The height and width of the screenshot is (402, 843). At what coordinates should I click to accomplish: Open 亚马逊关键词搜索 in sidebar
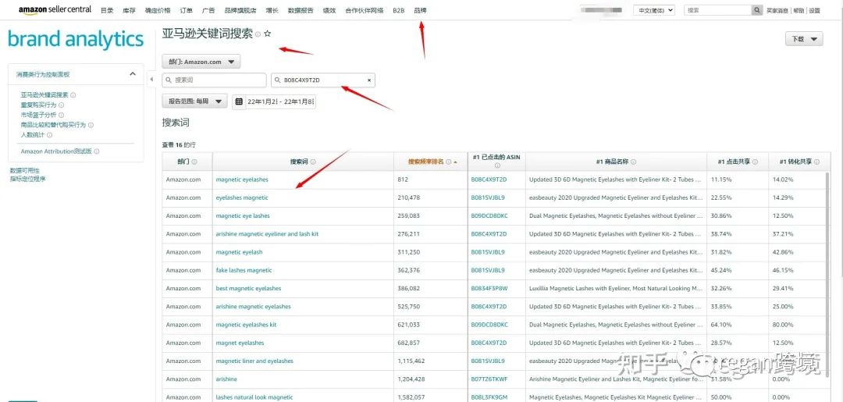click(x=44, y=95)
